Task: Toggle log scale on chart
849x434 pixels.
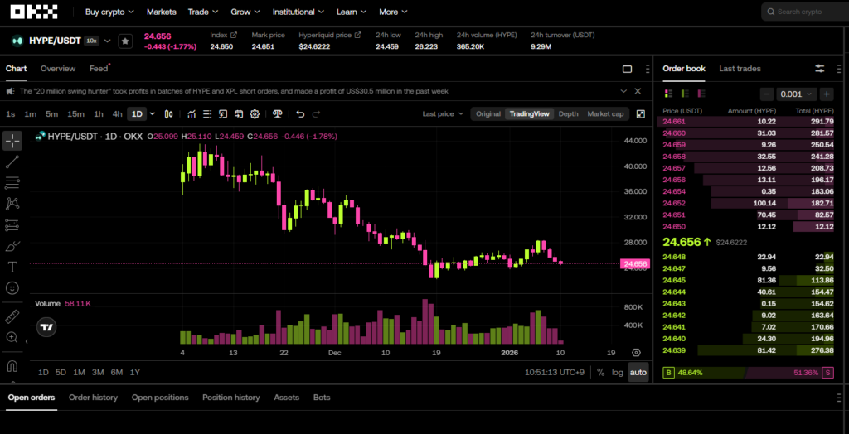Action: 617,373
